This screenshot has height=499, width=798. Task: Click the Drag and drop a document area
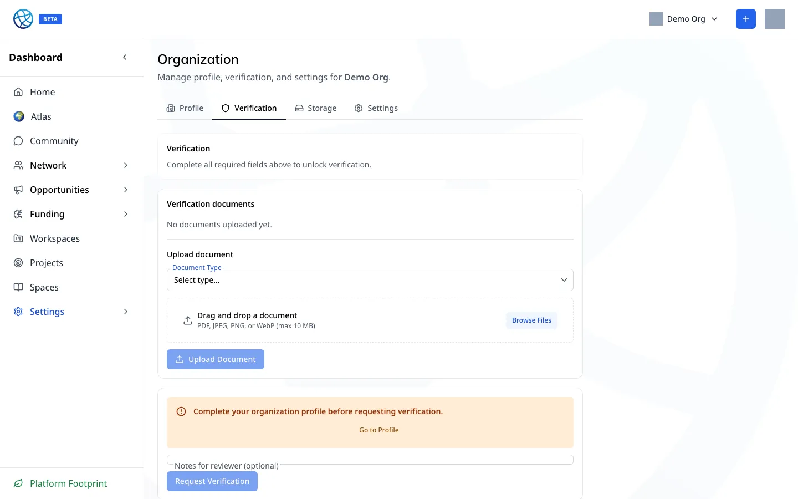(370, 320)
